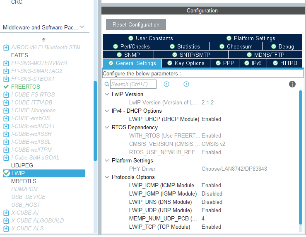Click download icon beside I-CUBE-ITTIADB

[6, 102]
